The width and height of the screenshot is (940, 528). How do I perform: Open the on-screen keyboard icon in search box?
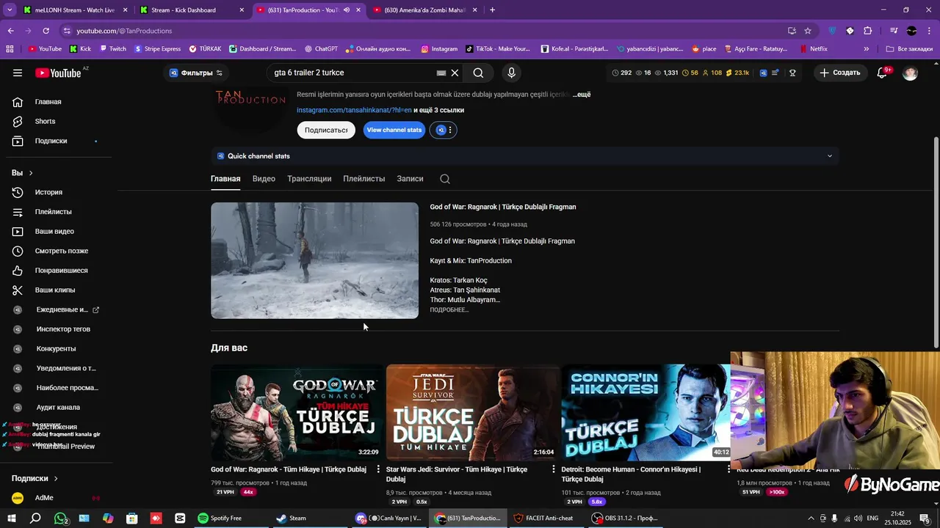[x=441, y=73]
